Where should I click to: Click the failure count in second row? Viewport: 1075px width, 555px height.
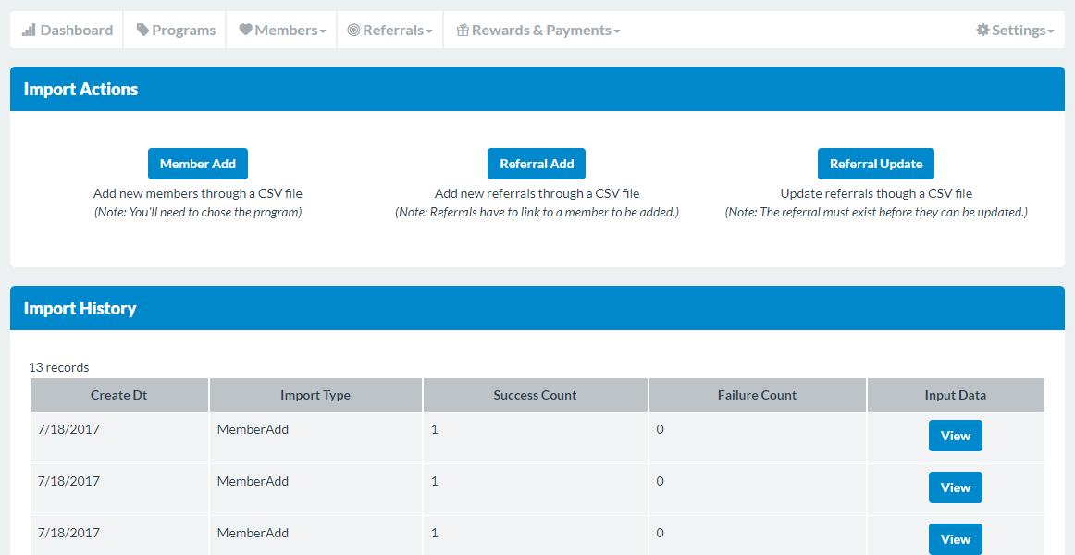(661, 481)
